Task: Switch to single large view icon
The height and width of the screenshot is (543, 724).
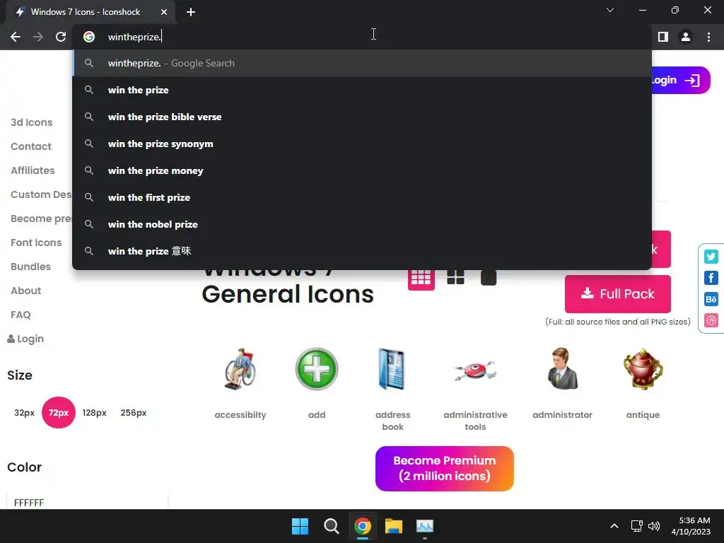Action: click(x=489, y=277)
